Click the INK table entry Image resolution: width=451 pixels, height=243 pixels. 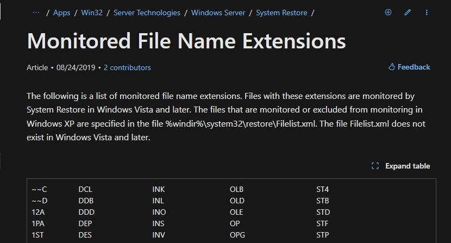[x=159, y=189]
